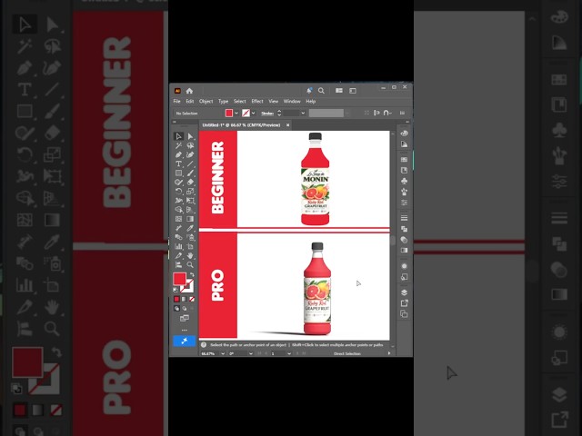Screen dimensions: 582x436
Task: Pick the Rectangle tool
Action: [x=178, y=173]
